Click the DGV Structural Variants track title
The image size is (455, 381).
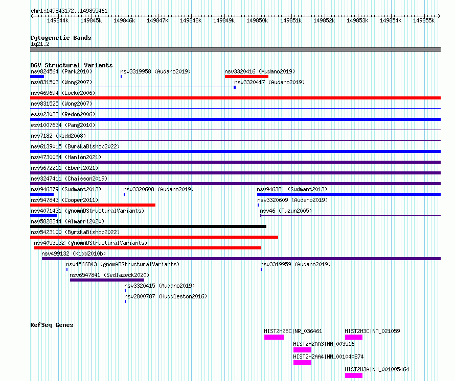[x=72, y=65]
